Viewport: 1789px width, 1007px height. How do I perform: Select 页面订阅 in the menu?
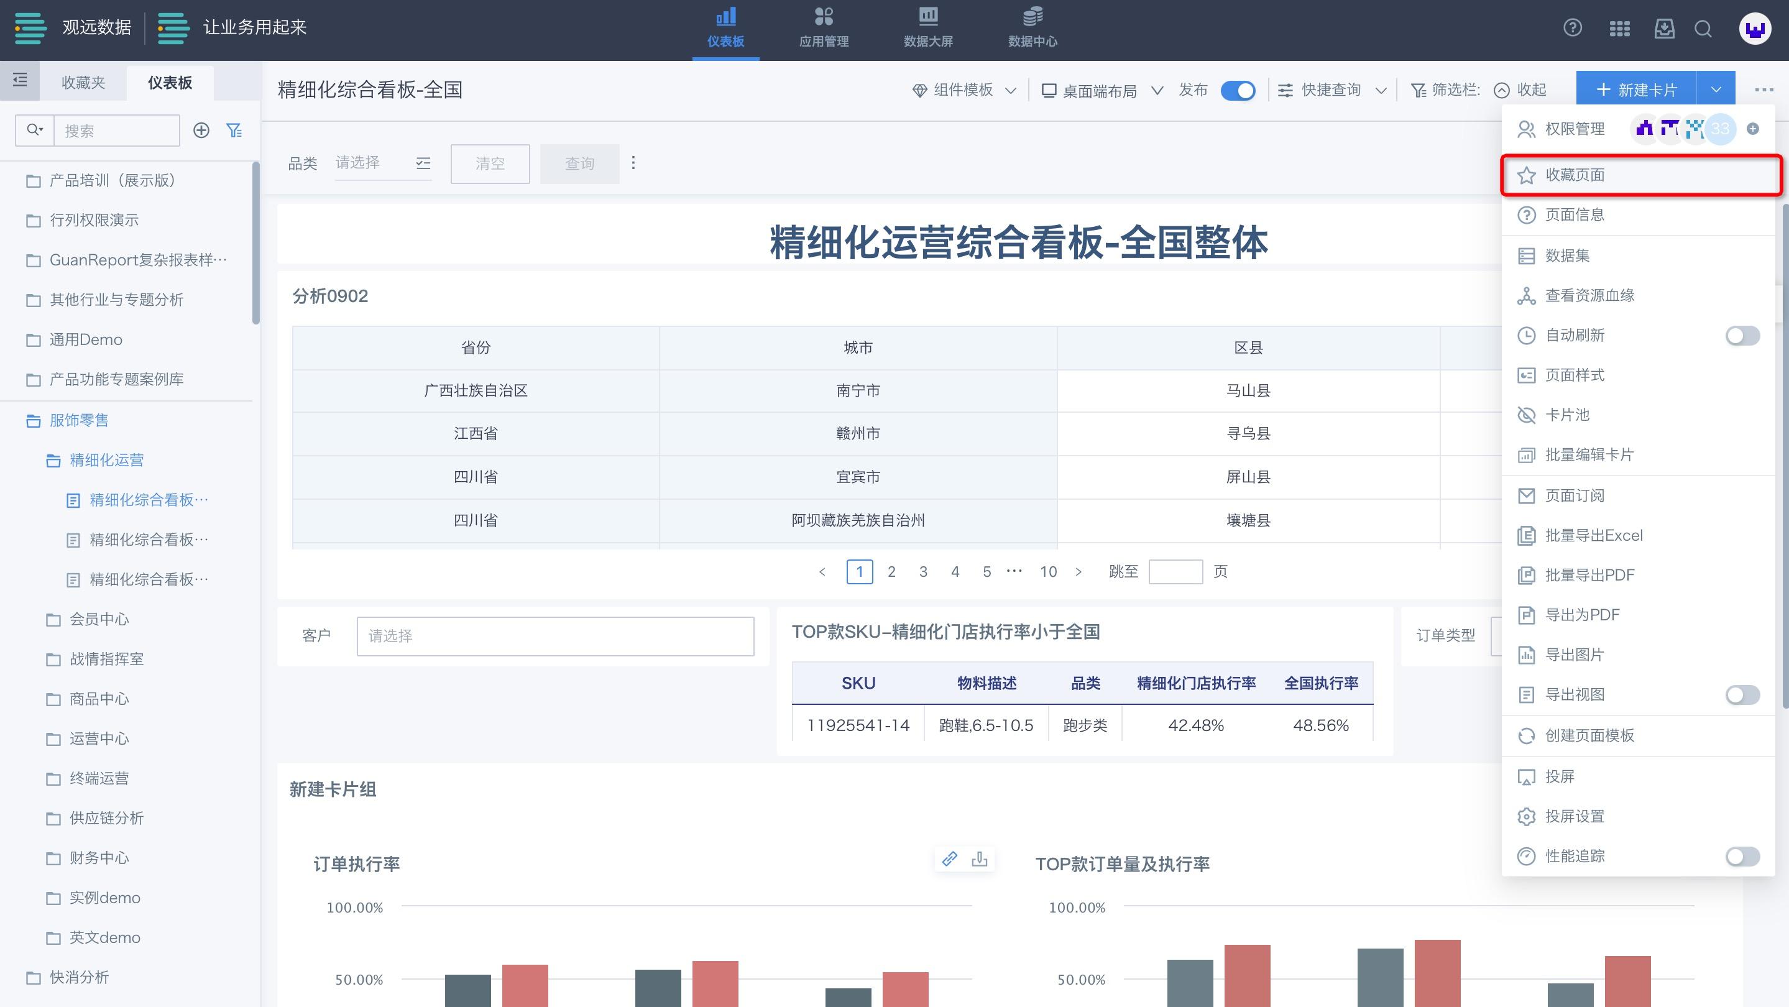[1637, 496]
